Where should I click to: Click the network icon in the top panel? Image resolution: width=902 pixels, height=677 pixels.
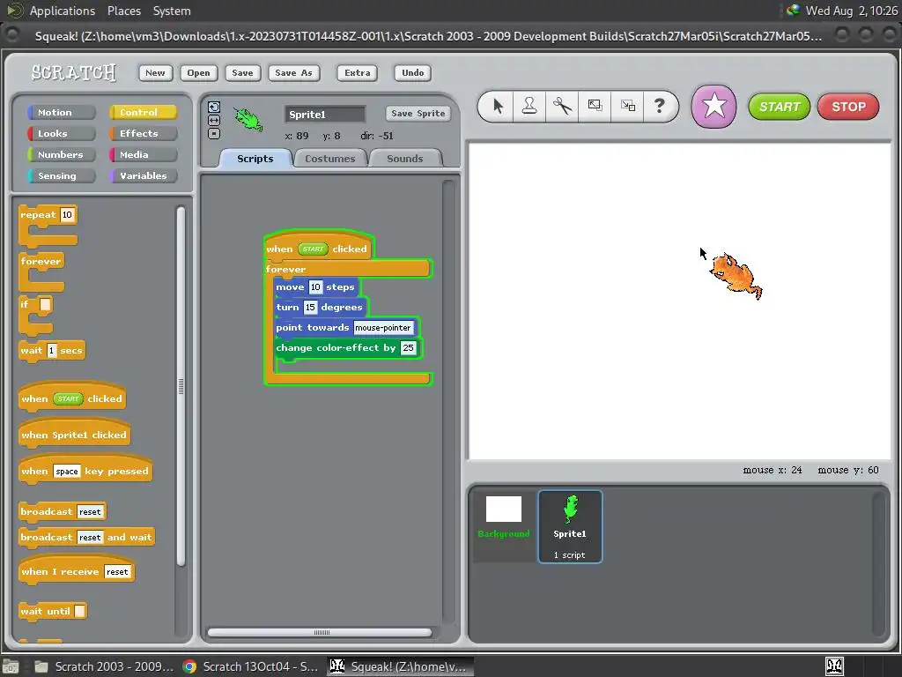(x=794, y=11)
